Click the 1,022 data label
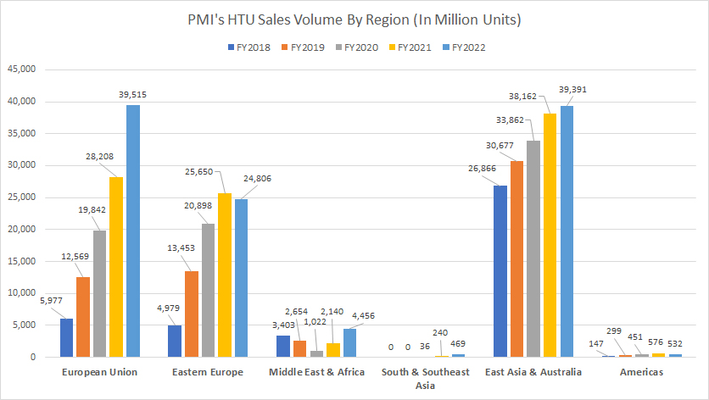 point(315,322)
